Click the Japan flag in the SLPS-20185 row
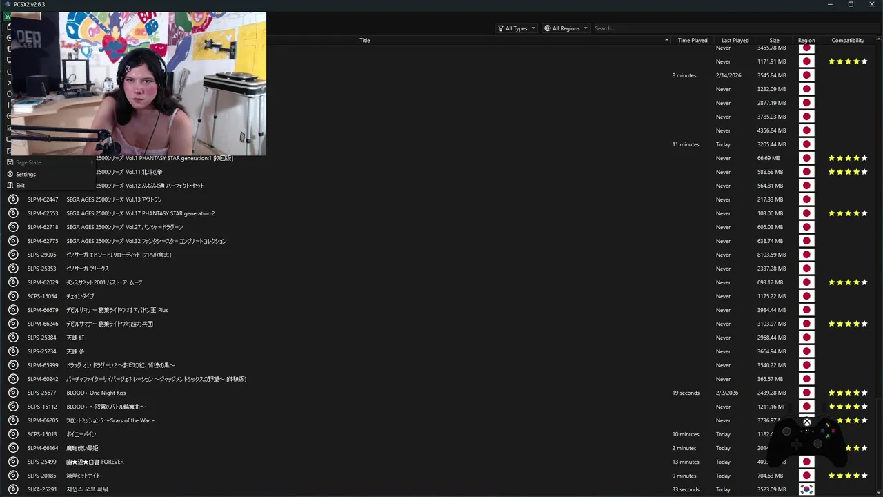Screen dimensions: 883x497 click(806, 476)
